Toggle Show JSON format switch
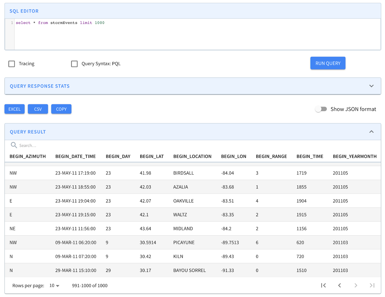Viewport: 385px width, 297px height. click(x=321, y=109)
